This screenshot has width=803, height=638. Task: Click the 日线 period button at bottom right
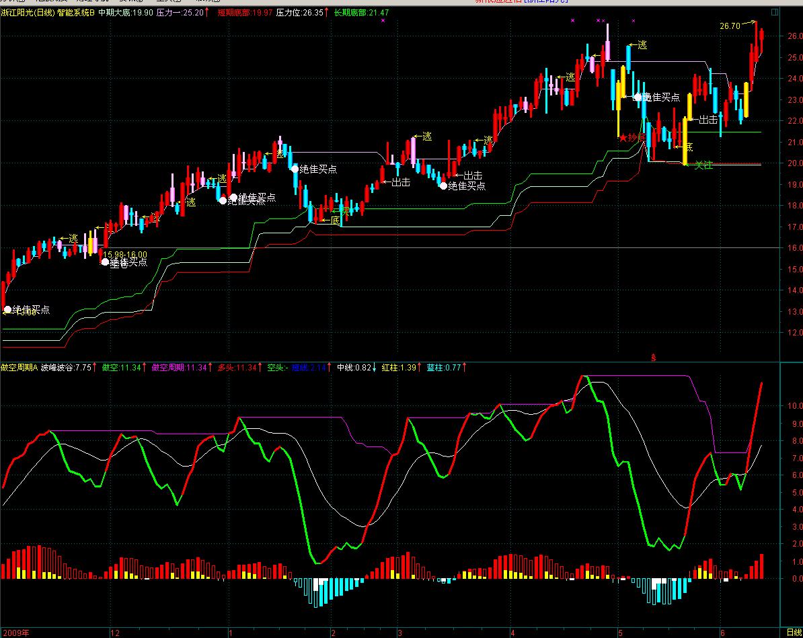[794, 633]
